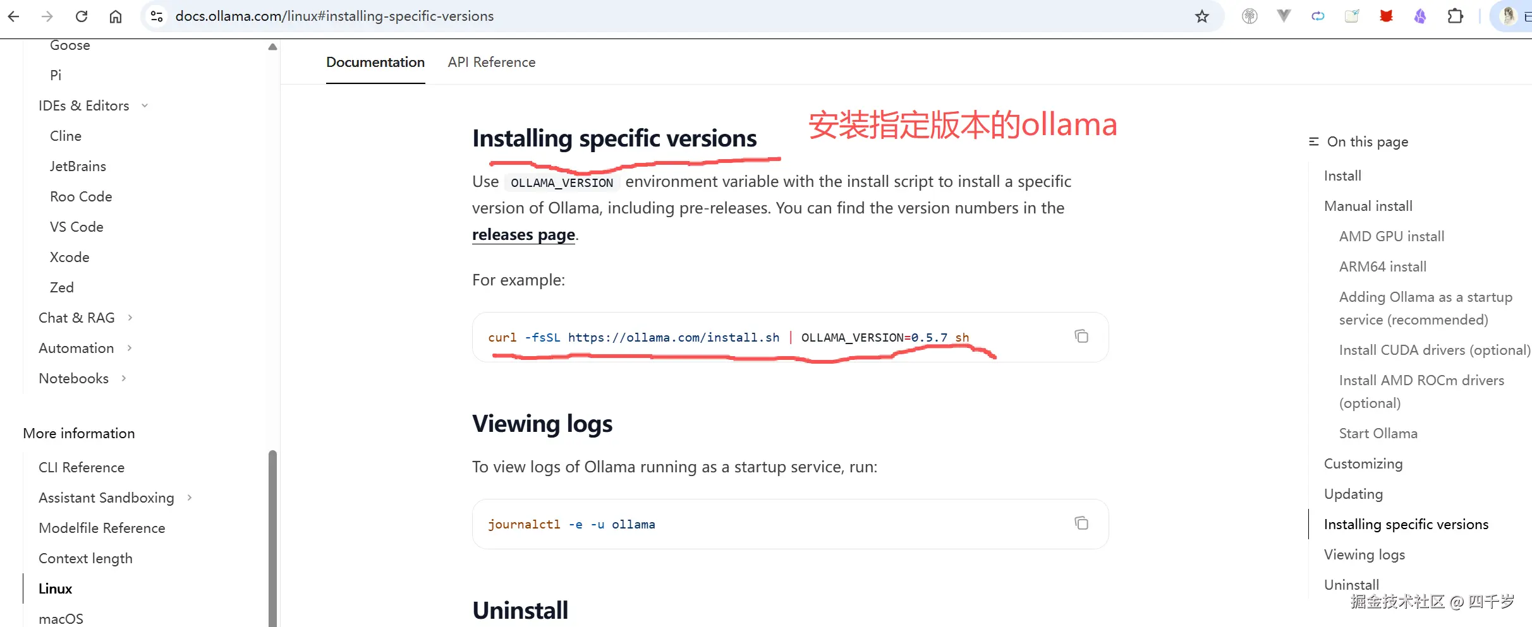Open the purple crystal extension icon
Image resolution: width=1532 pixels, height=627 pixels.
pyautogui.click(x=1421, y=16)
